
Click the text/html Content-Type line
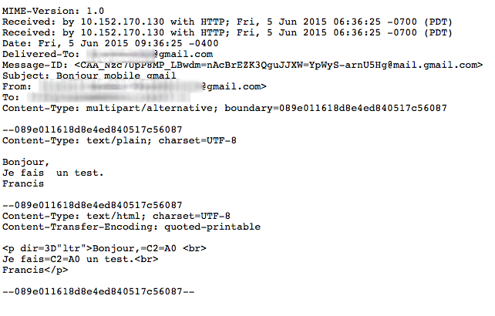pos(116,216)
